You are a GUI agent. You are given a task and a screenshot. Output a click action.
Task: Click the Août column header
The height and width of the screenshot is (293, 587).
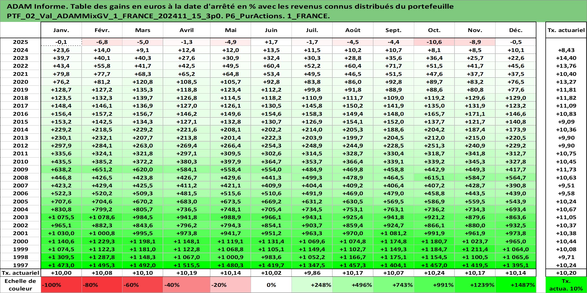(353, 30)
